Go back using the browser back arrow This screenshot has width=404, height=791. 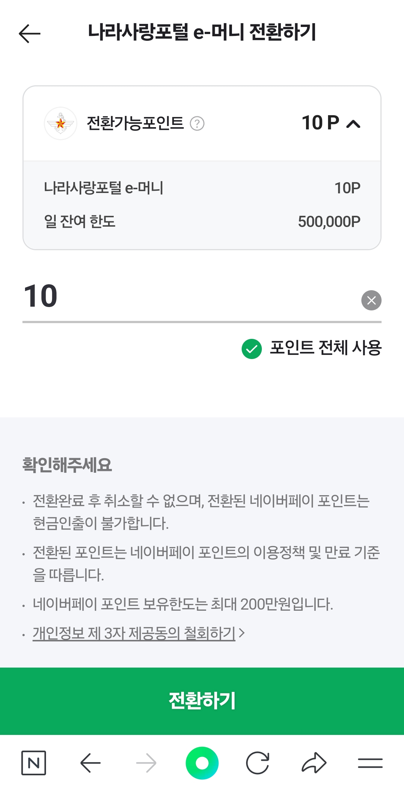tap(90, 763)
